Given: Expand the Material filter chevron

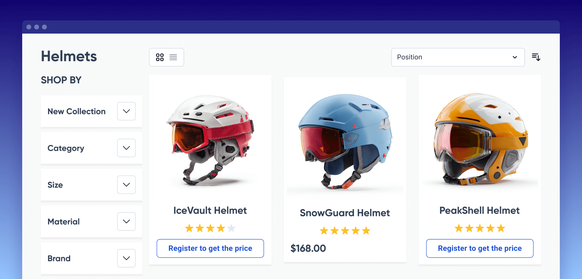Looking at the screenshot, I should click(x=126, y=221).
